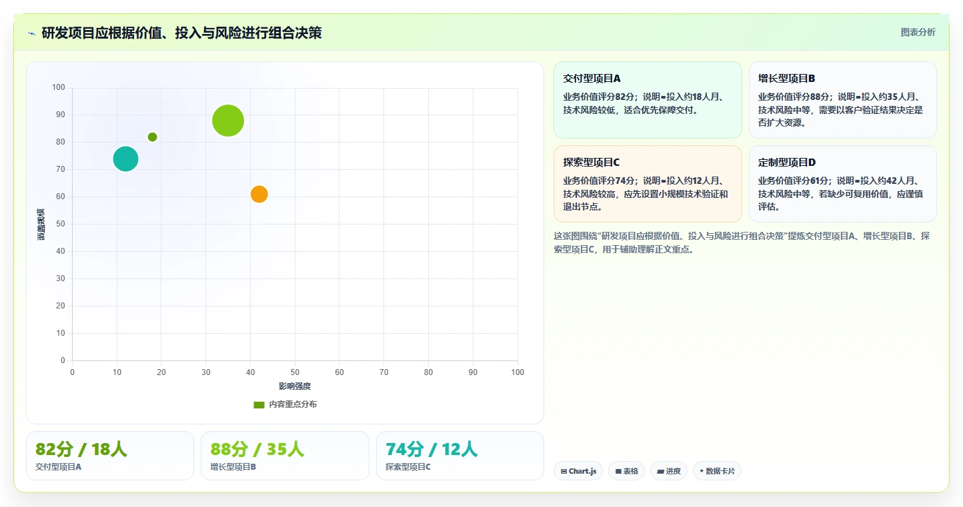
Task: Click the text 业务价值评分82分 in card A
Action: [601, 97]
